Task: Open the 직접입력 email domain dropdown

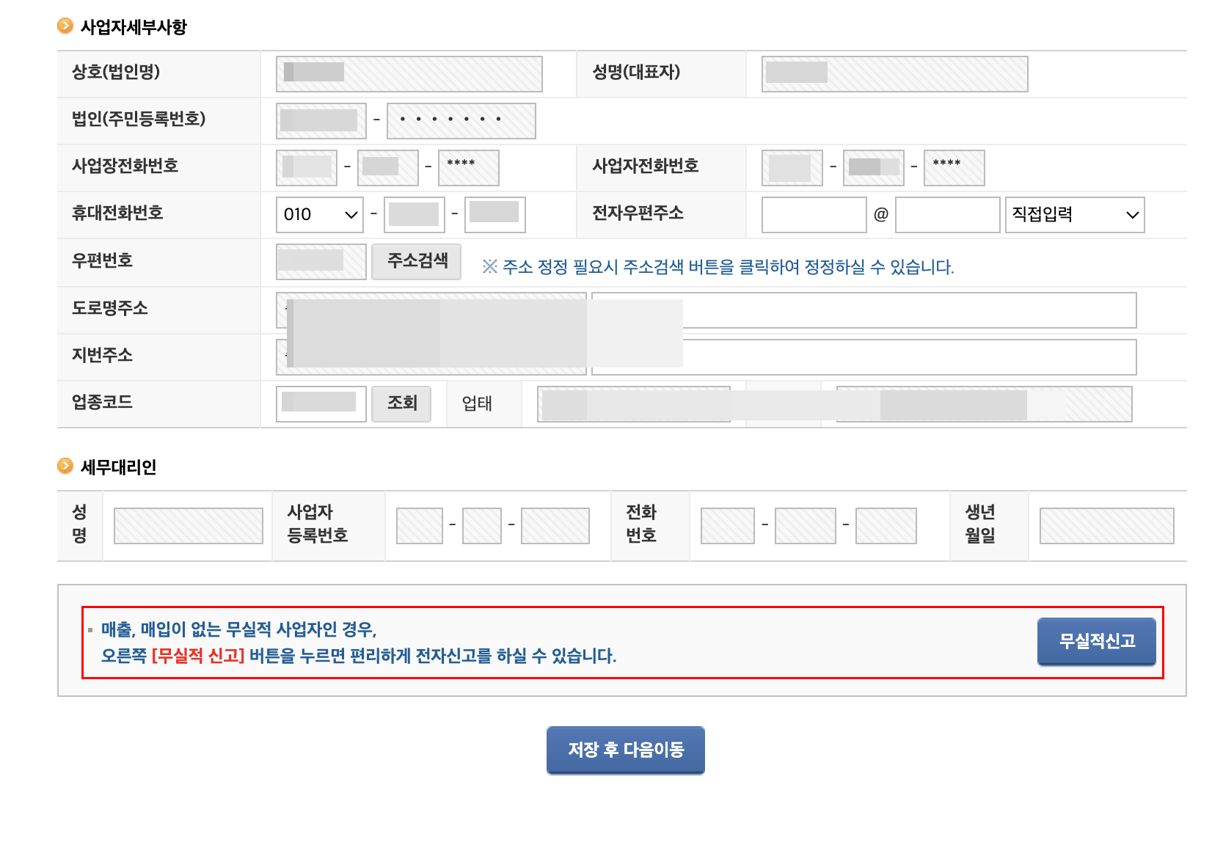Action: tap(1074, 214)
